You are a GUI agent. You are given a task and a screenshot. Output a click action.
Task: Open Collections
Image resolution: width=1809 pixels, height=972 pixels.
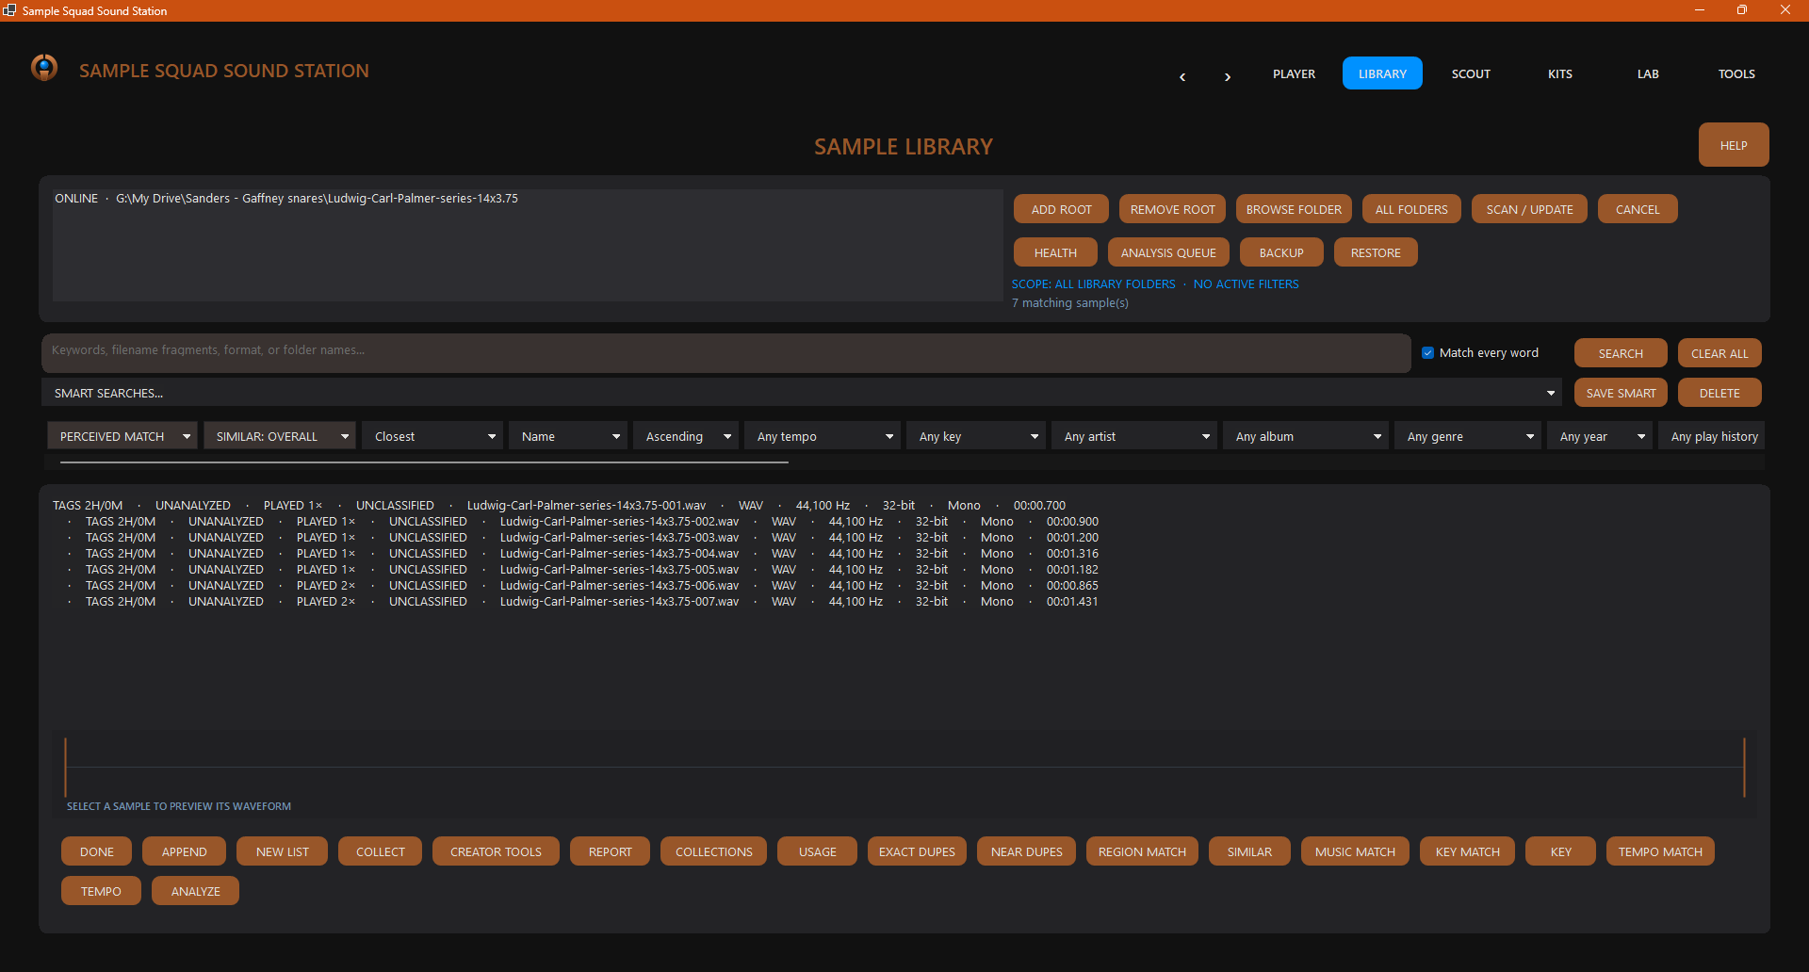coord(714,851)
